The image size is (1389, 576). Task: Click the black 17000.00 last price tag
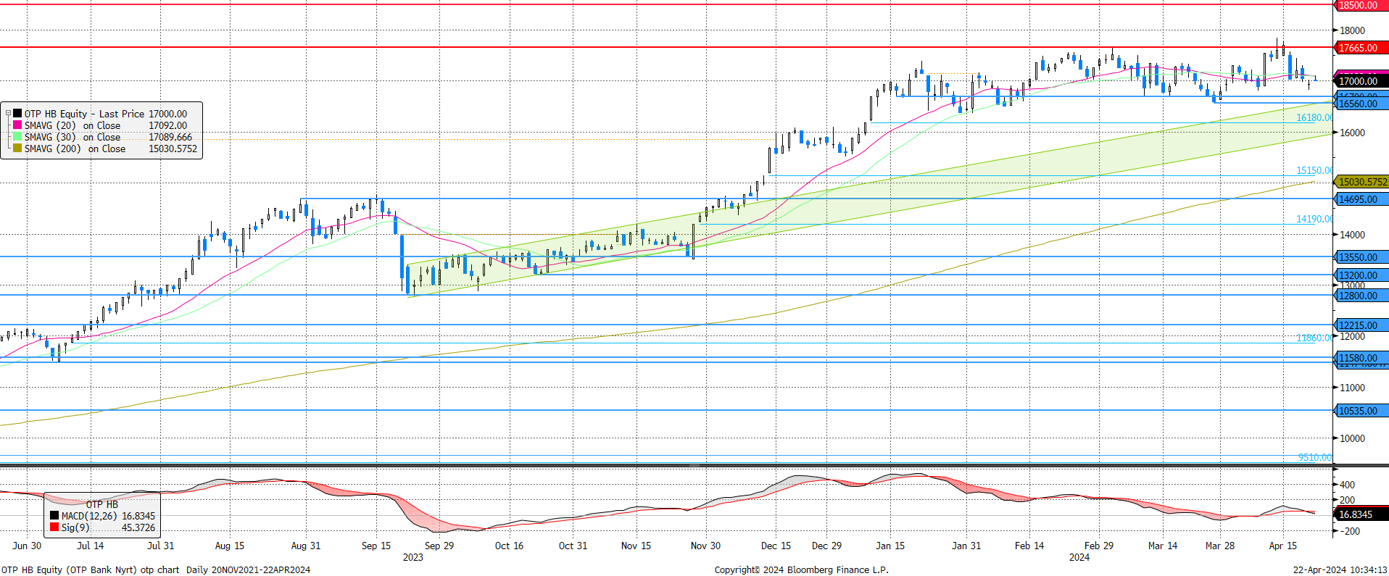1361,81
